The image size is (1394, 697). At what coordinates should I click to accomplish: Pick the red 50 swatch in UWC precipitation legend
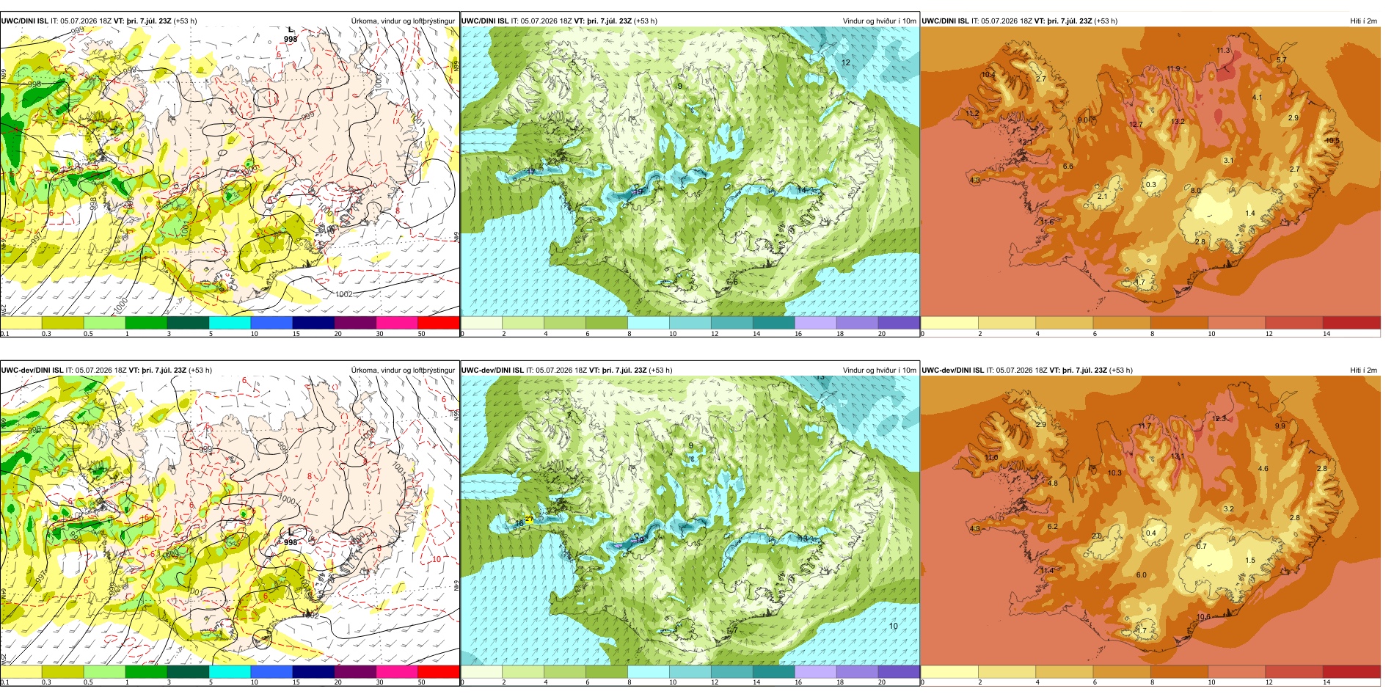439,322
